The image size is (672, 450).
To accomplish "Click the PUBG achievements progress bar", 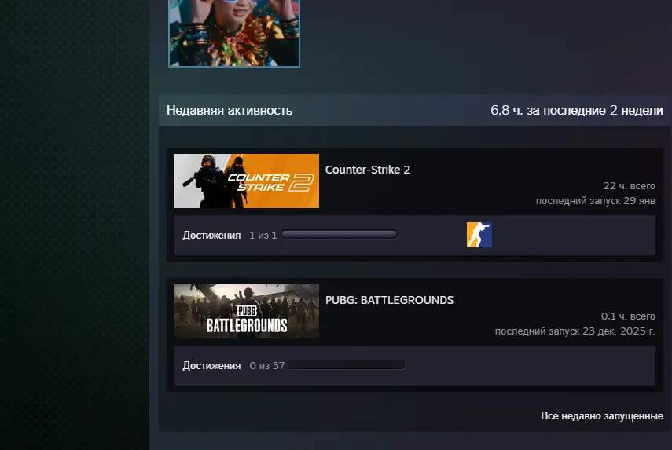I will 347,365.
